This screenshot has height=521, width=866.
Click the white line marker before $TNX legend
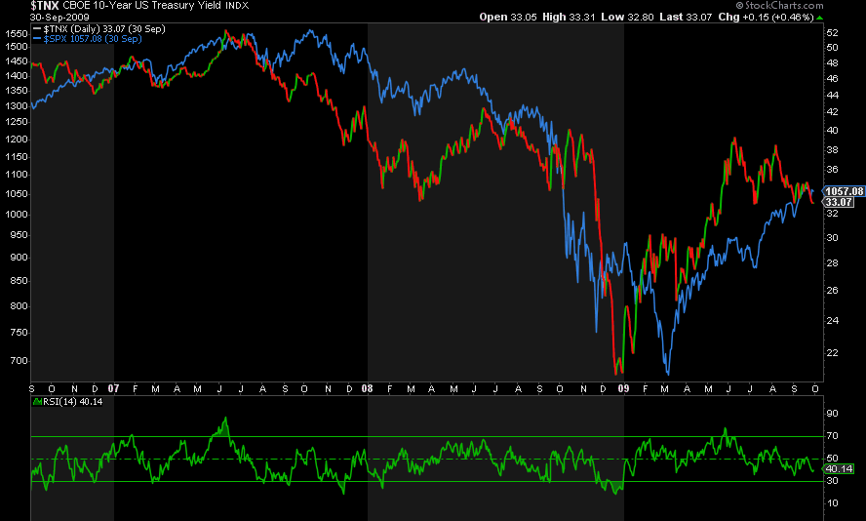(x=36, y=28)
